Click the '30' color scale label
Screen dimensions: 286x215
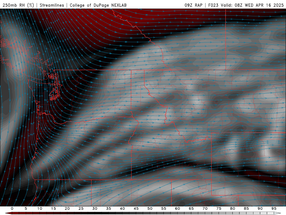(x=95, y=209)
